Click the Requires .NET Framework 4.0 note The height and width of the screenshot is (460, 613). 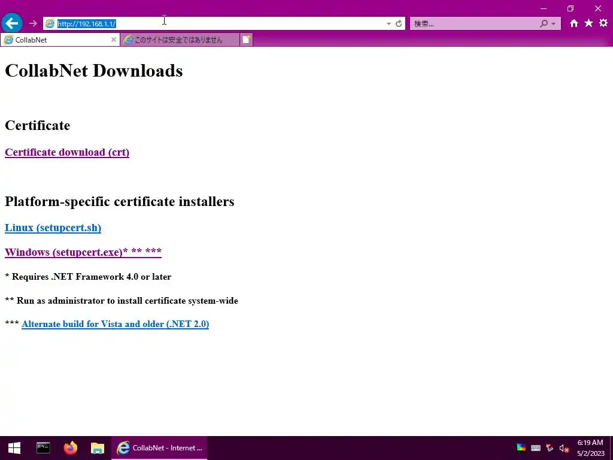pos(88,277)
